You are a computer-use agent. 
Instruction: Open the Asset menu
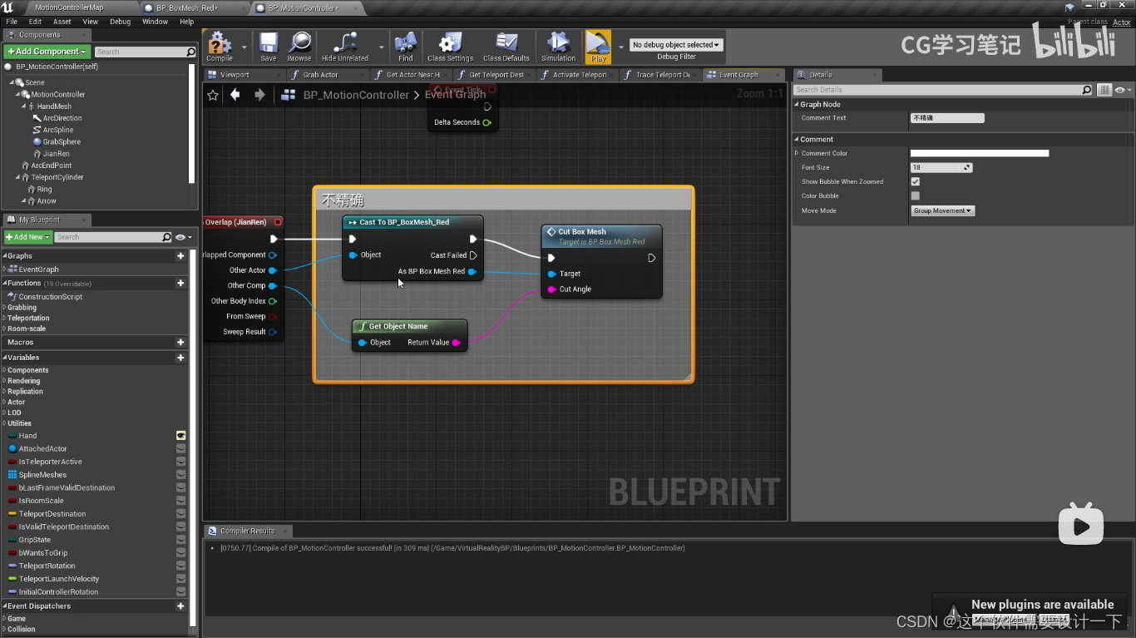pyautogui.click(x=62, y=22)
